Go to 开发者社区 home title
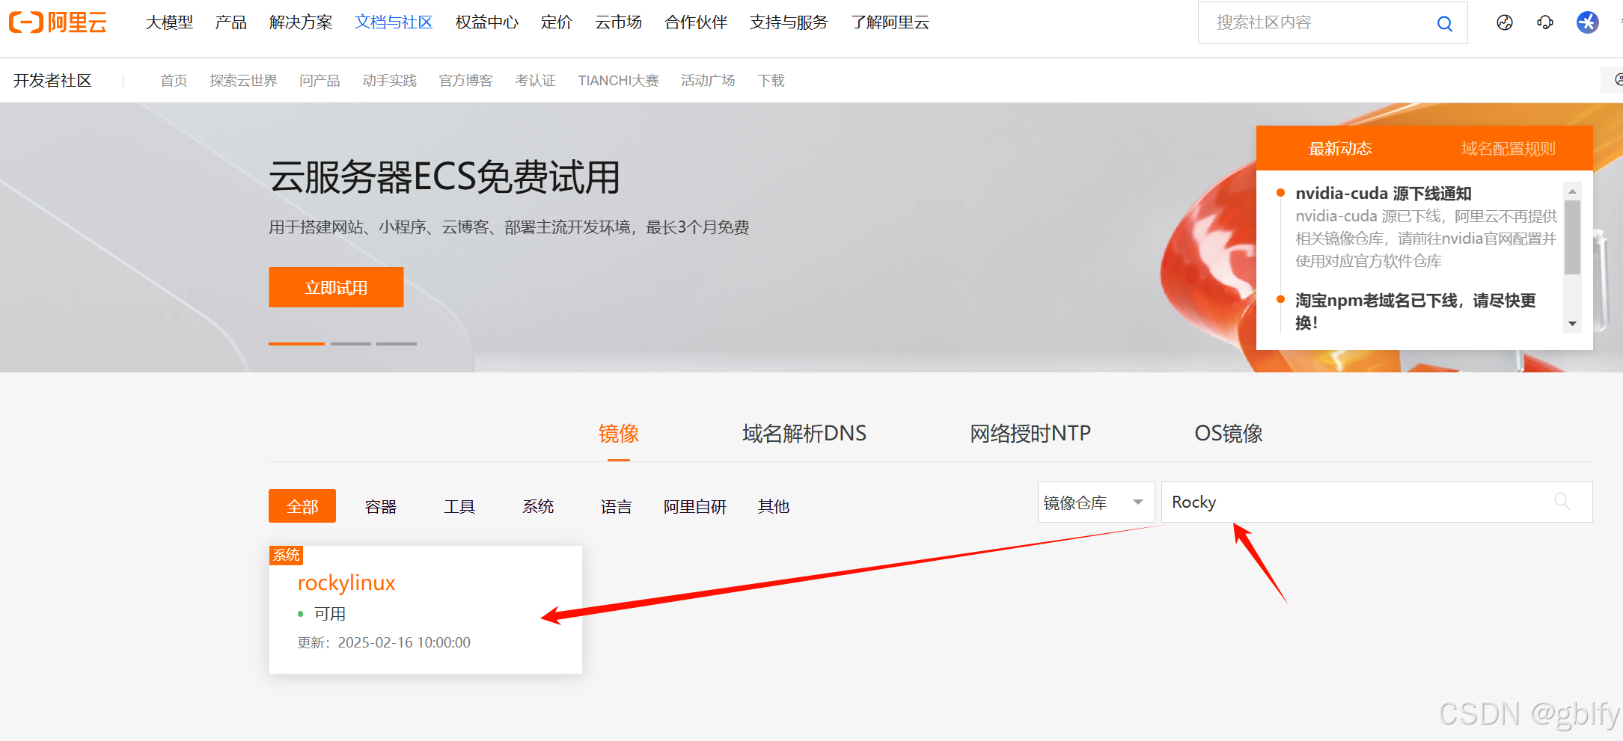Image resolution: width=1623 pixels, height=741 pixels. pyautogui.click(x=52, y=80)
